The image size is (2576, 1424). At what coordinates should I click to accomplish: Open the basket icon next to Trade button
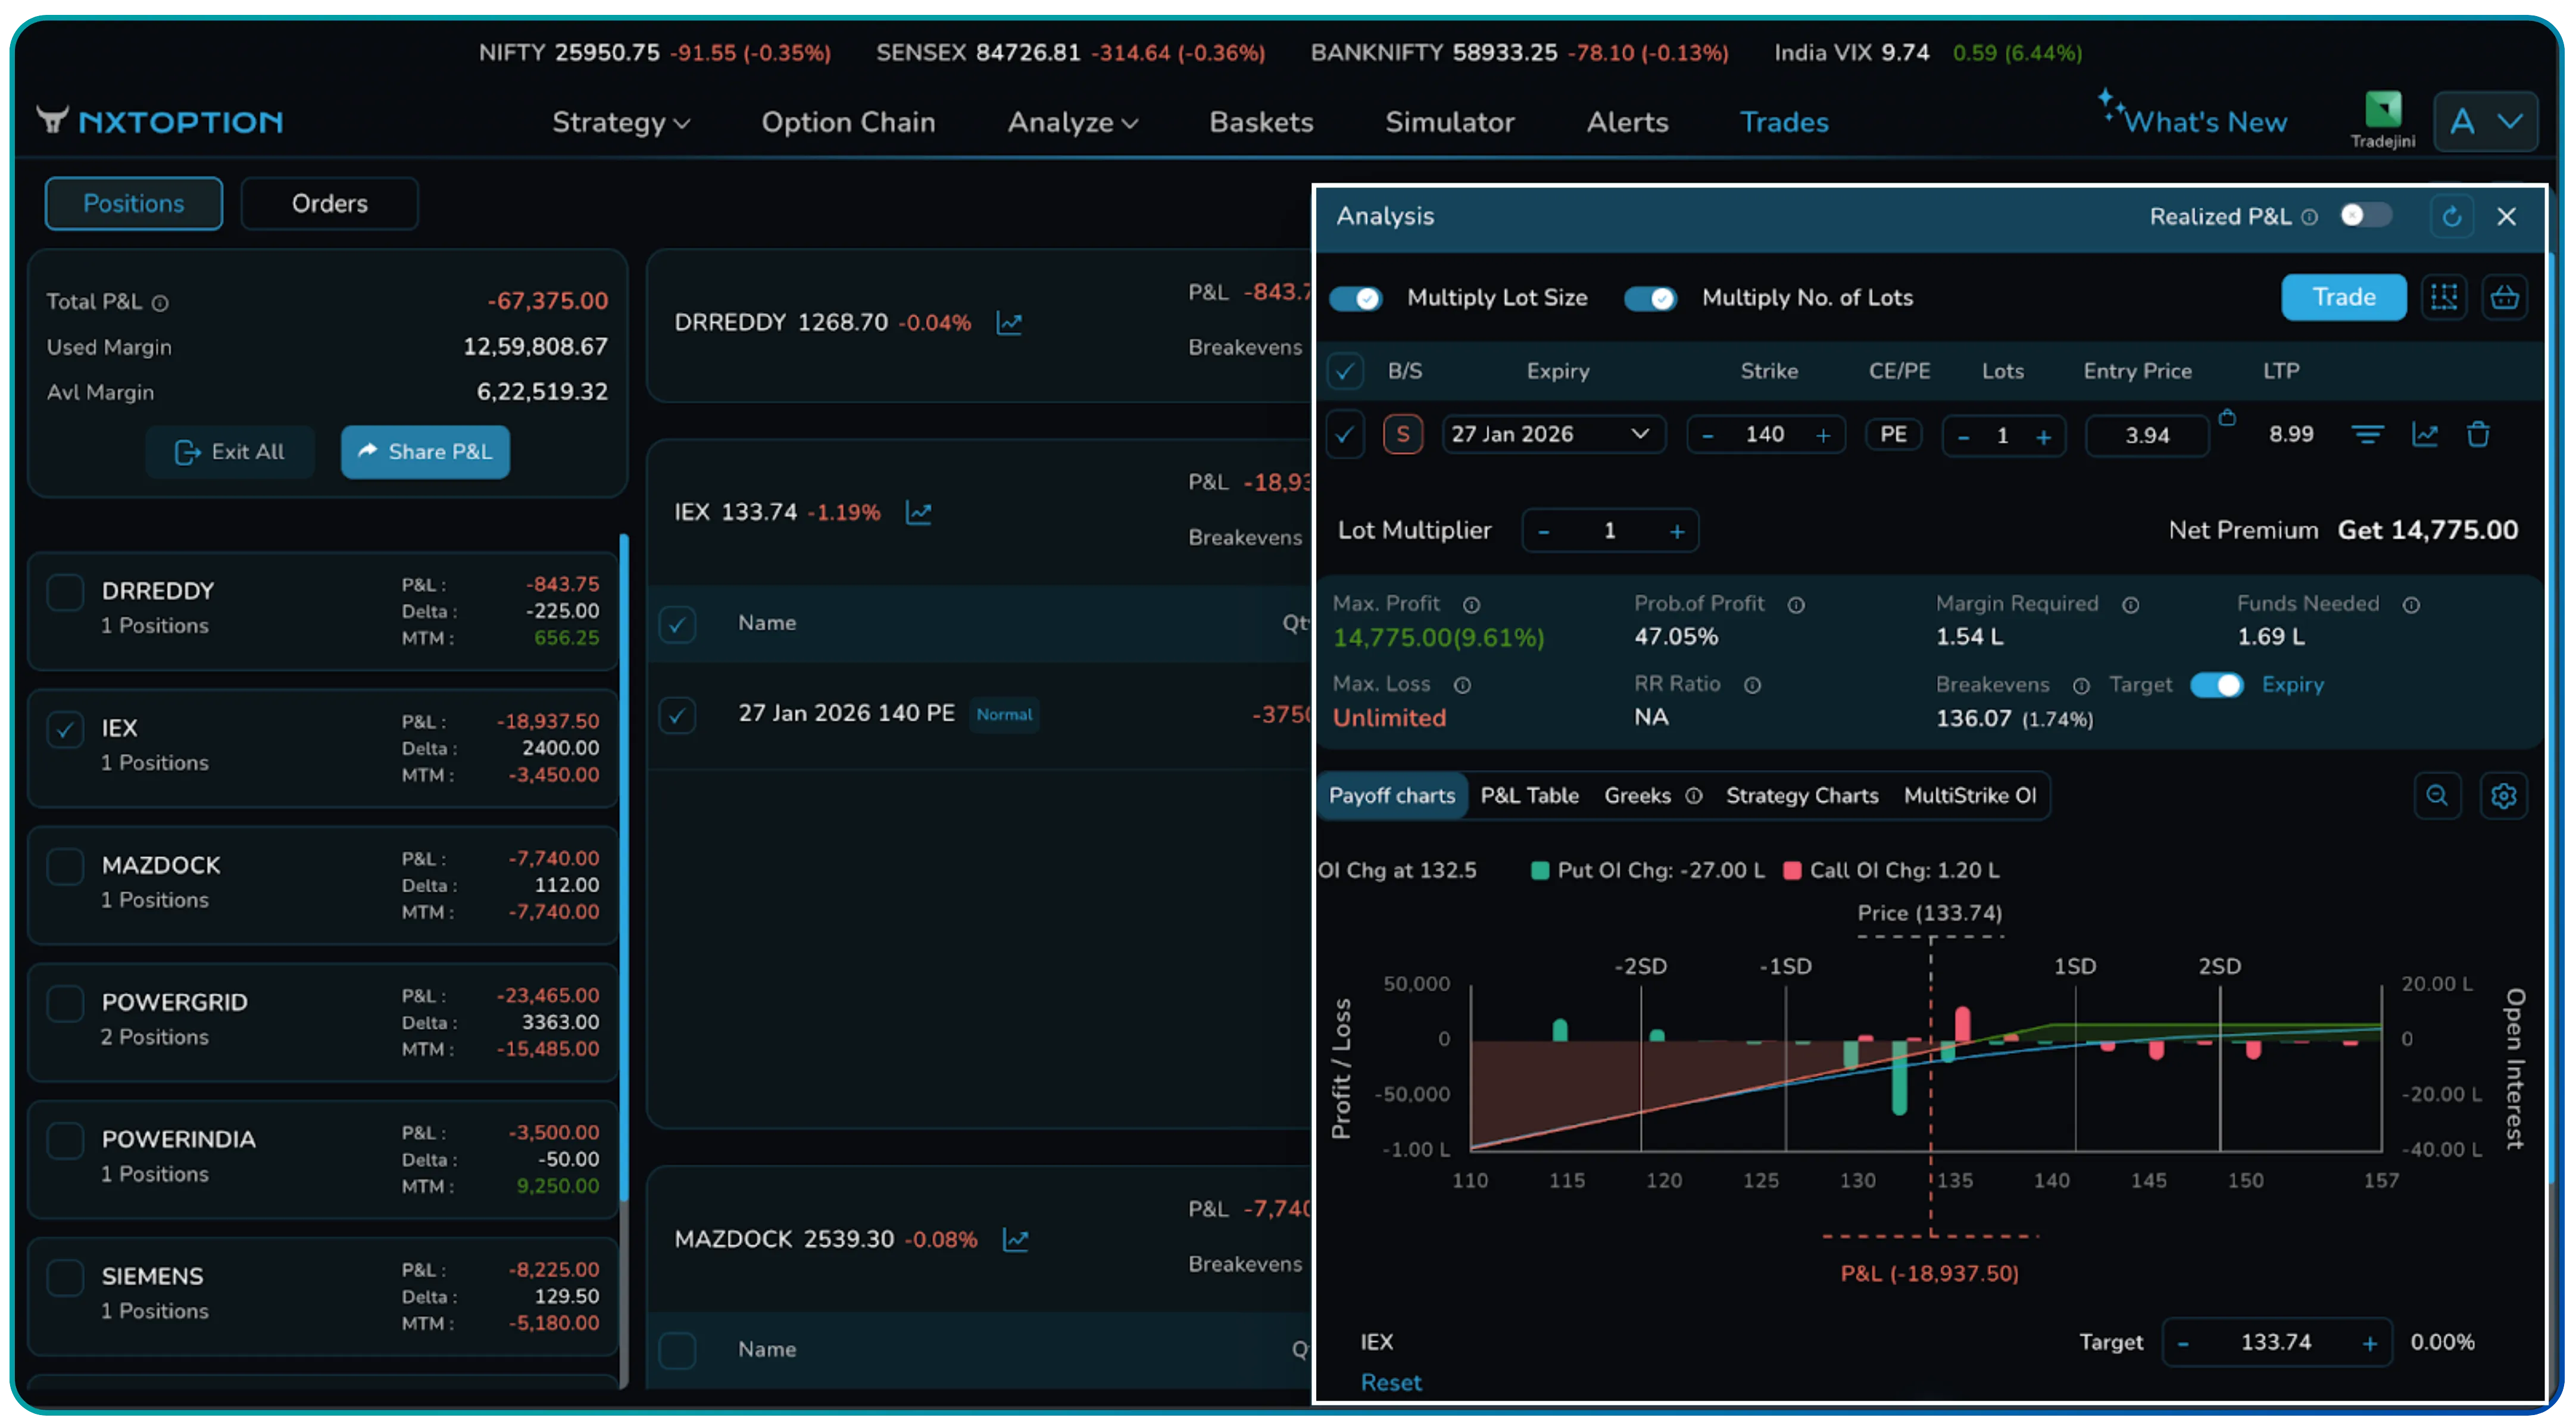point(2506,297)
